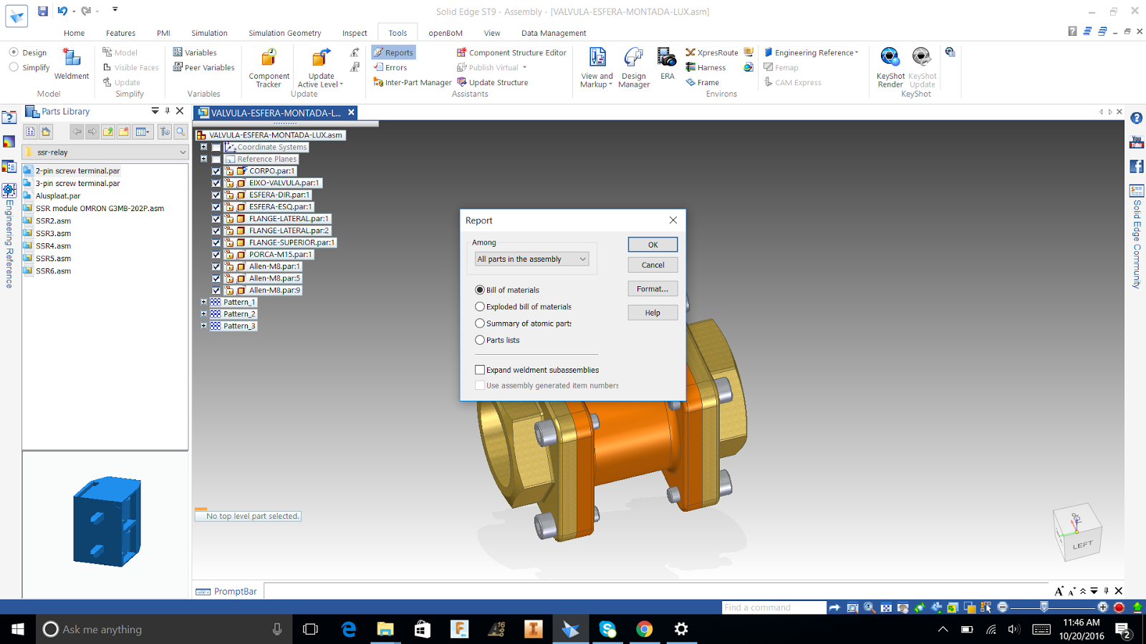Open the Weldment tool
This screenshot has height=644, width=1146.
72,64
